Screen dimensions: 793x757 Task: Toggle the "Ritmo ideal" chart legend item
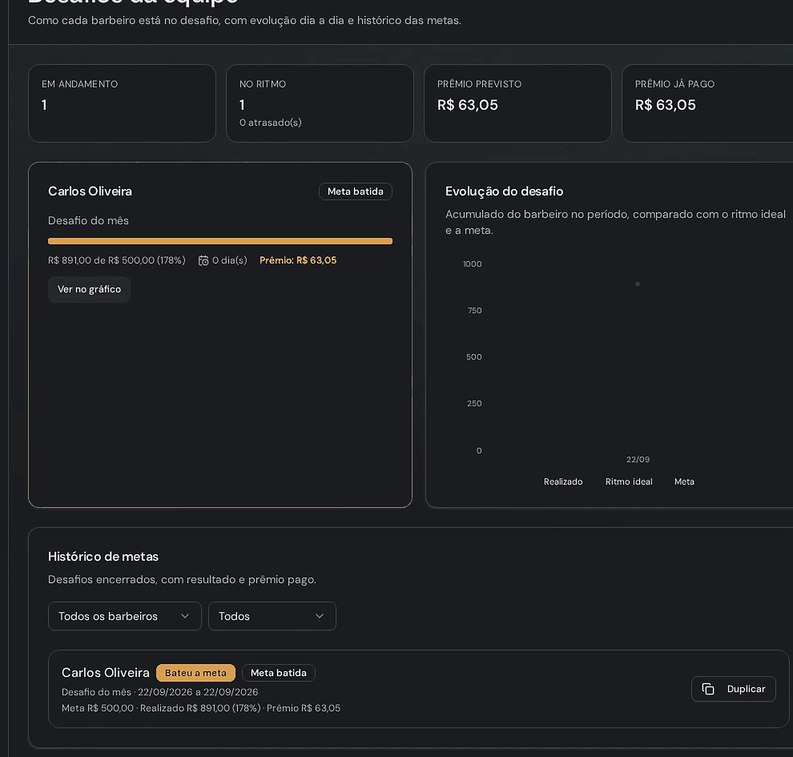[x=629, y=481]
